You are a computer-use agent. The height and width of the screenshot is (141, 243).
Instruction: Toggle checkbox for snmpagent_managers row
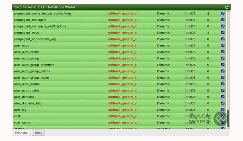[223, 19]
